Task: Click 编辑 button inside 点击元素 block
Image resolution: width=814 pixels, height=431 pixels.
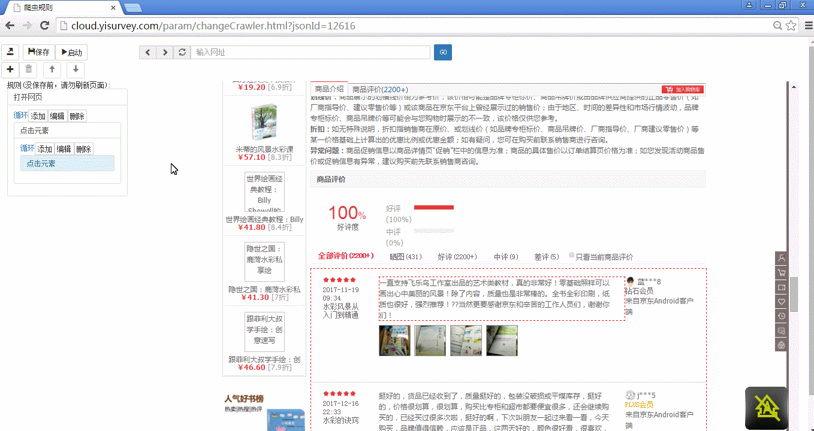Action: tap(64, 149)
